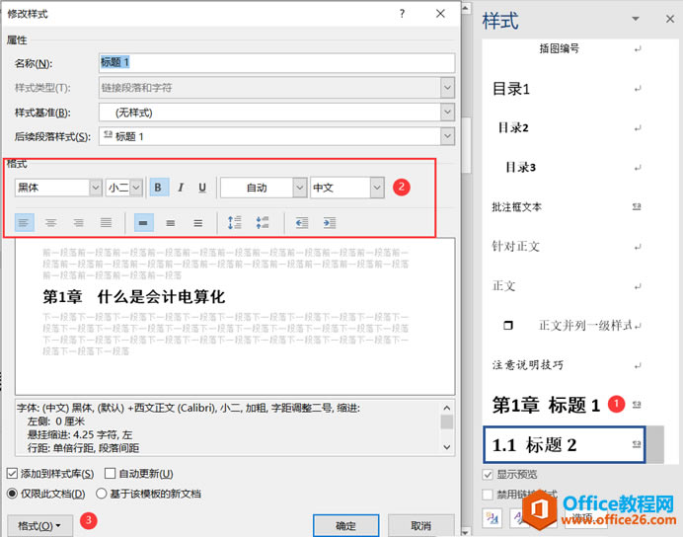Close the 修改样式 dialog

(x=440, y=14)
